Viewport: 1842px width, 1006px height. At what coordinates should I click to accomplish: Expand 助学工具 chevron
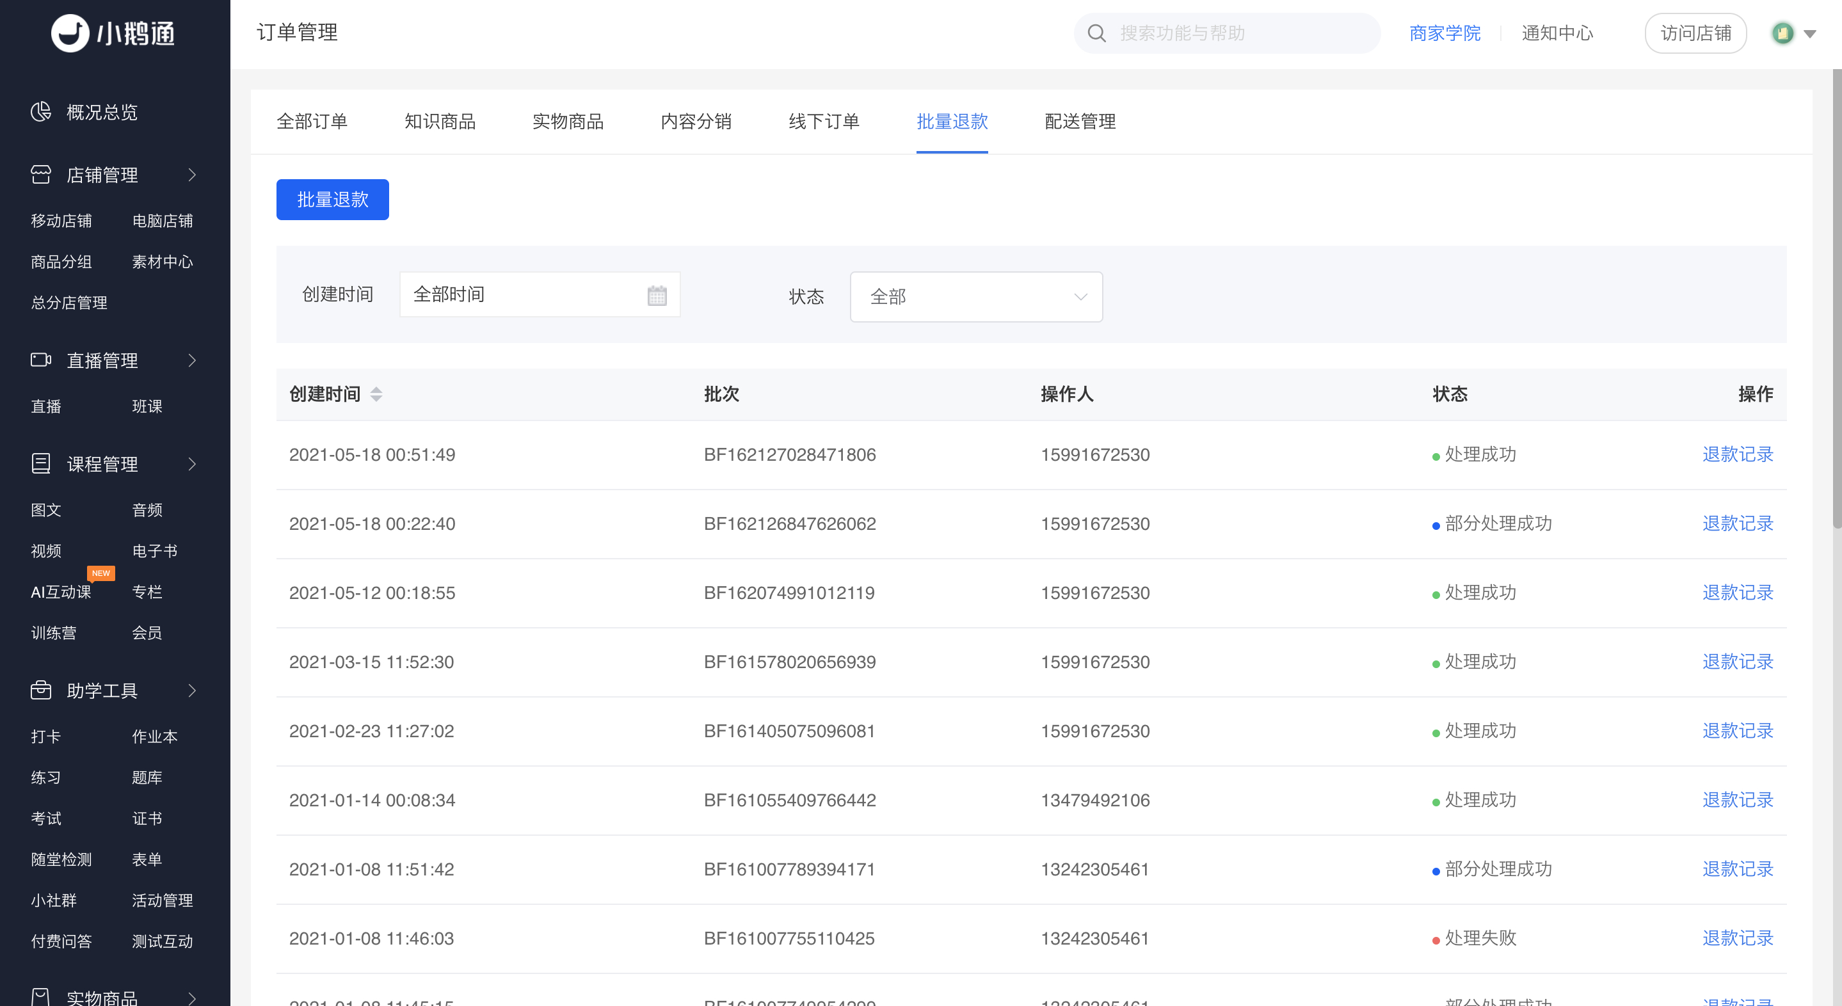191,690
